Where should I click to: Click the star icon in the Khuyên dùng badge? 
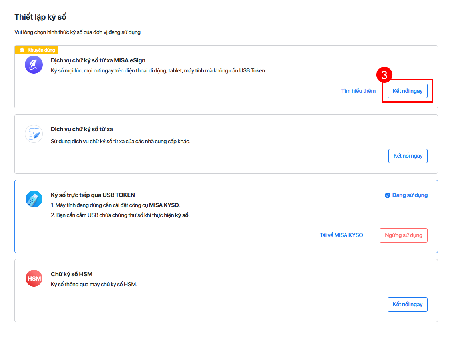[x=22, y=50]
